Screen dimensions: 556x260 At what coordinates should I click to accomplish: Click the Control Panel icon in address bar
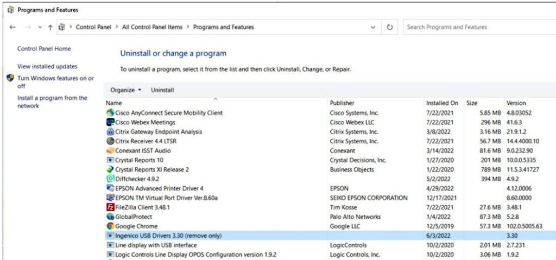coord(62,27)
